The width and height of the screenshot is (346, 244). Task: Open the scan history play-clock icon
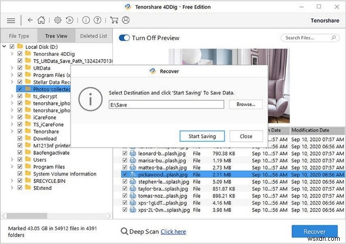(x=70, y=20)
